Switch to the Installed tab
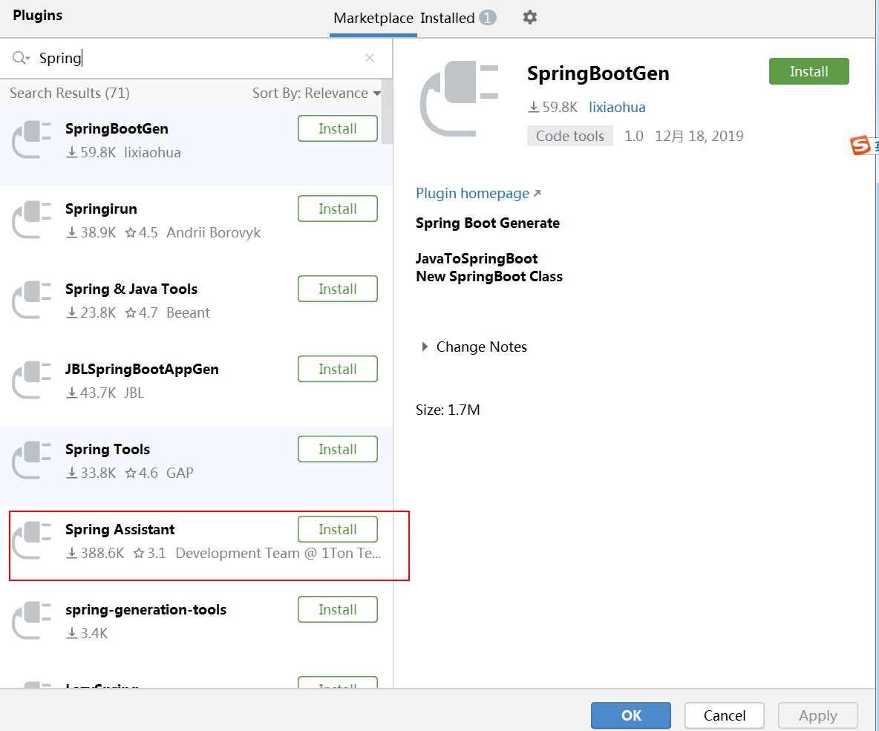Screen dimensions: 879x731 [x=448, y=18]
